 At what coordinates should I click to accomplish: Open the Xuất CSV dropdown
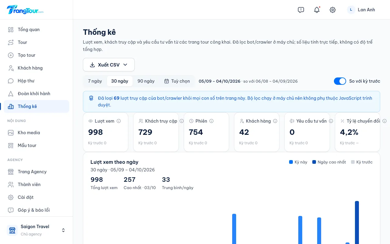[x=109, y=65]
